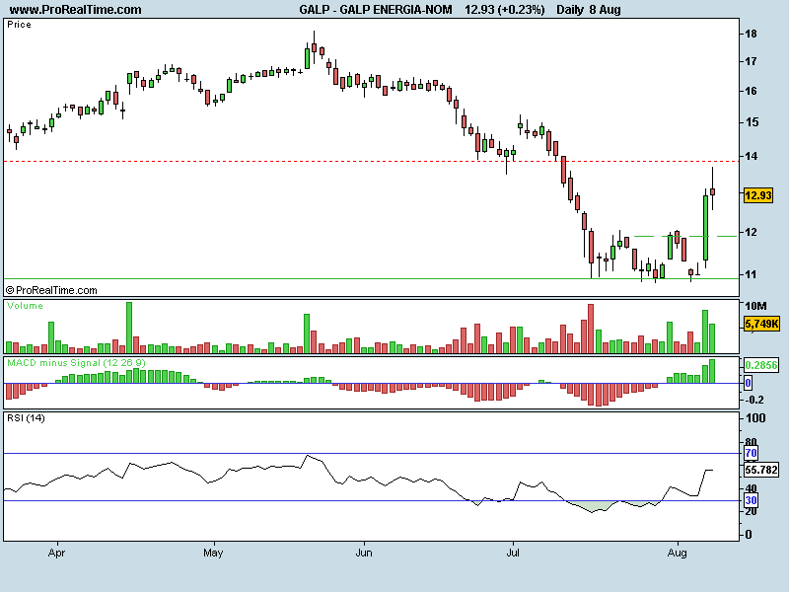Click the tallest red volume bar in mid-July
789x592 pixels.
tap(591, 329)
